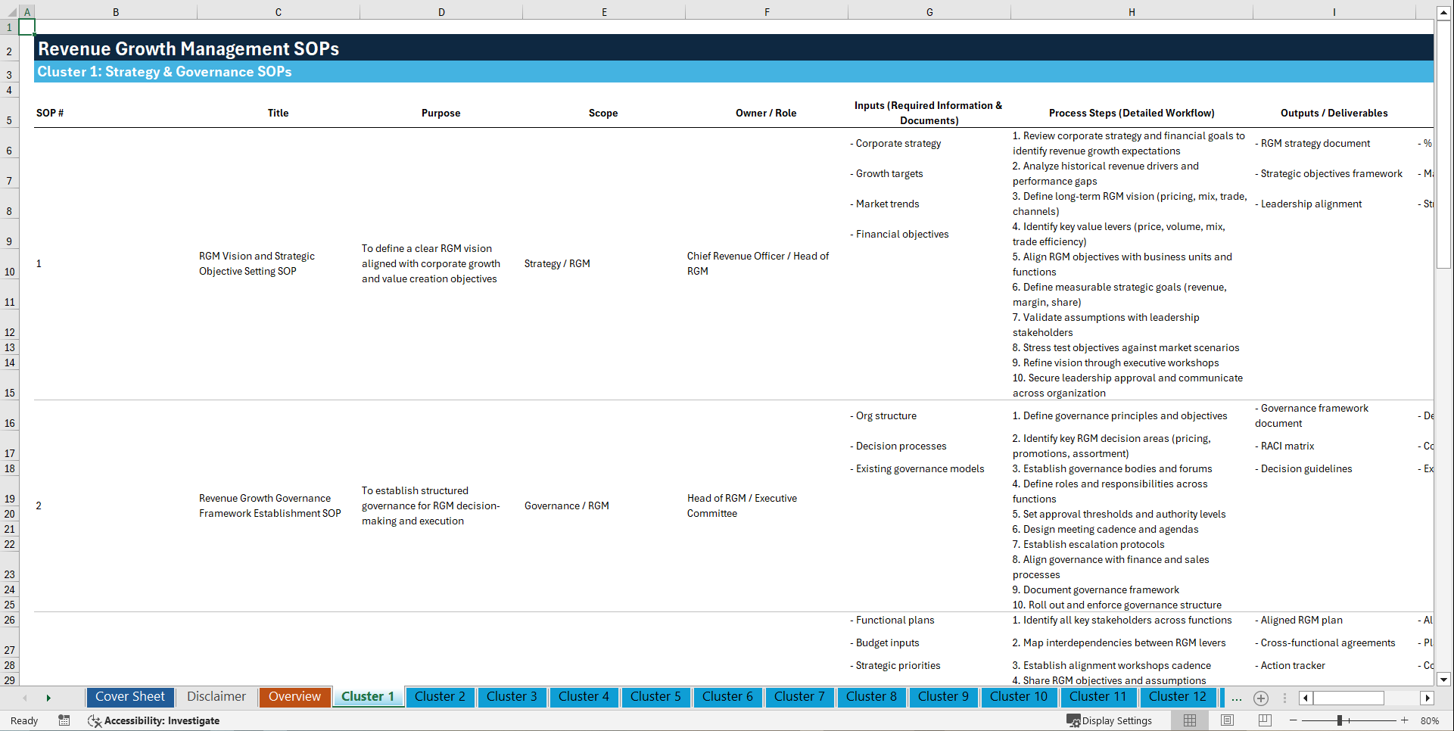The image size is (1454, 731).
Task: Add a new worksheet with the plus icon
Action: [1260, 698]
